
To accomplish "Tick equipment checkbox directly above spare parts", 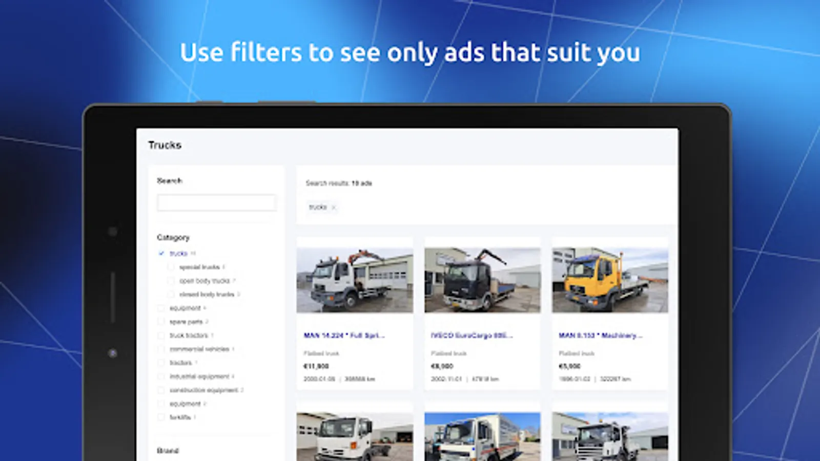I will click(161, 308).
